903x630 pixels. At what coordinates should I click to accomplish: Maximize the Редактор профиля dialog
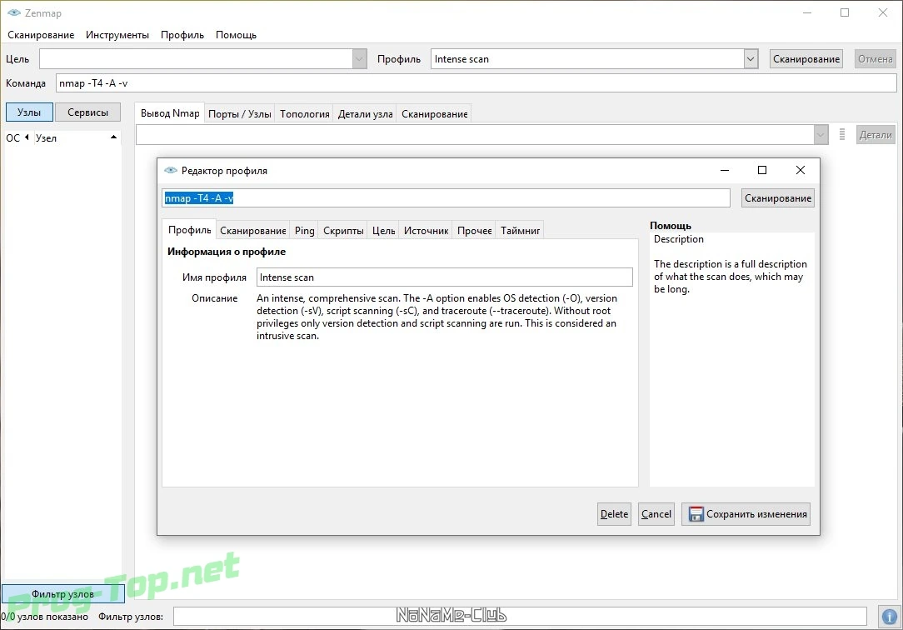762,170
